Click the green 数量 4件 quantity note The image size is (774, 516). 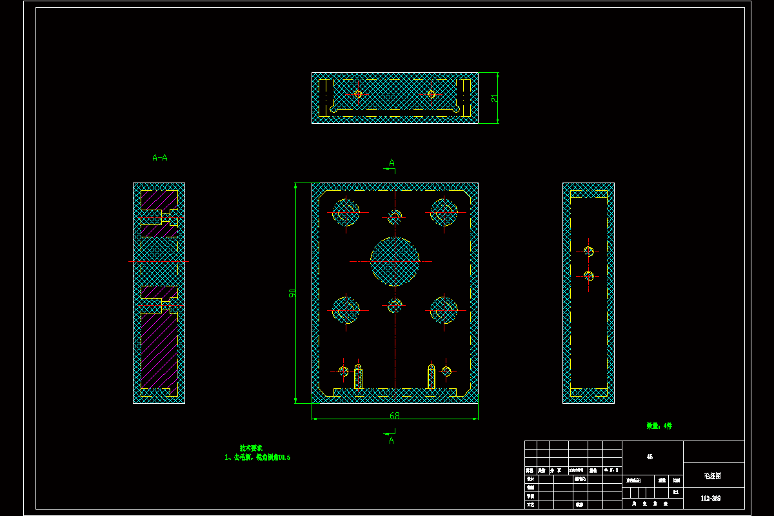coord(659,426)
